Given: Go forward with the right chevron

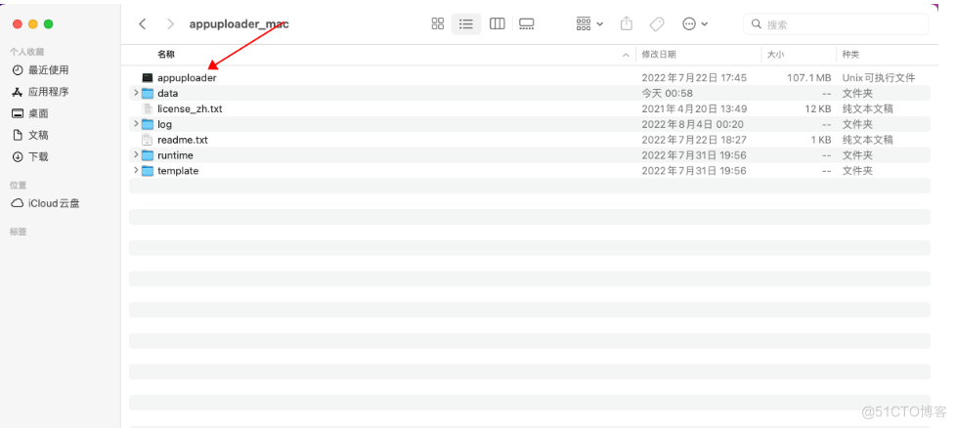Looking at the screenshot, I should [x=171, y=23].
